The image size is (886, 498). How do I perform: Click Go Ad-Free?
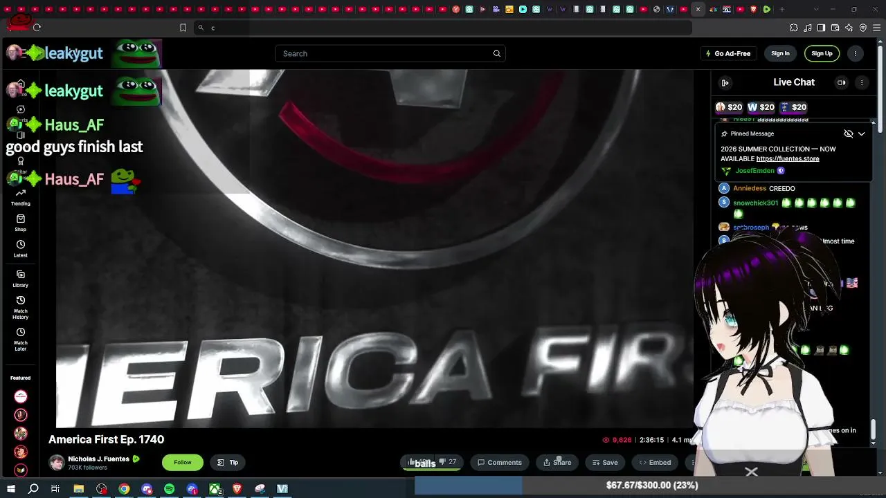pyautogui.click(x=727, y=53)
